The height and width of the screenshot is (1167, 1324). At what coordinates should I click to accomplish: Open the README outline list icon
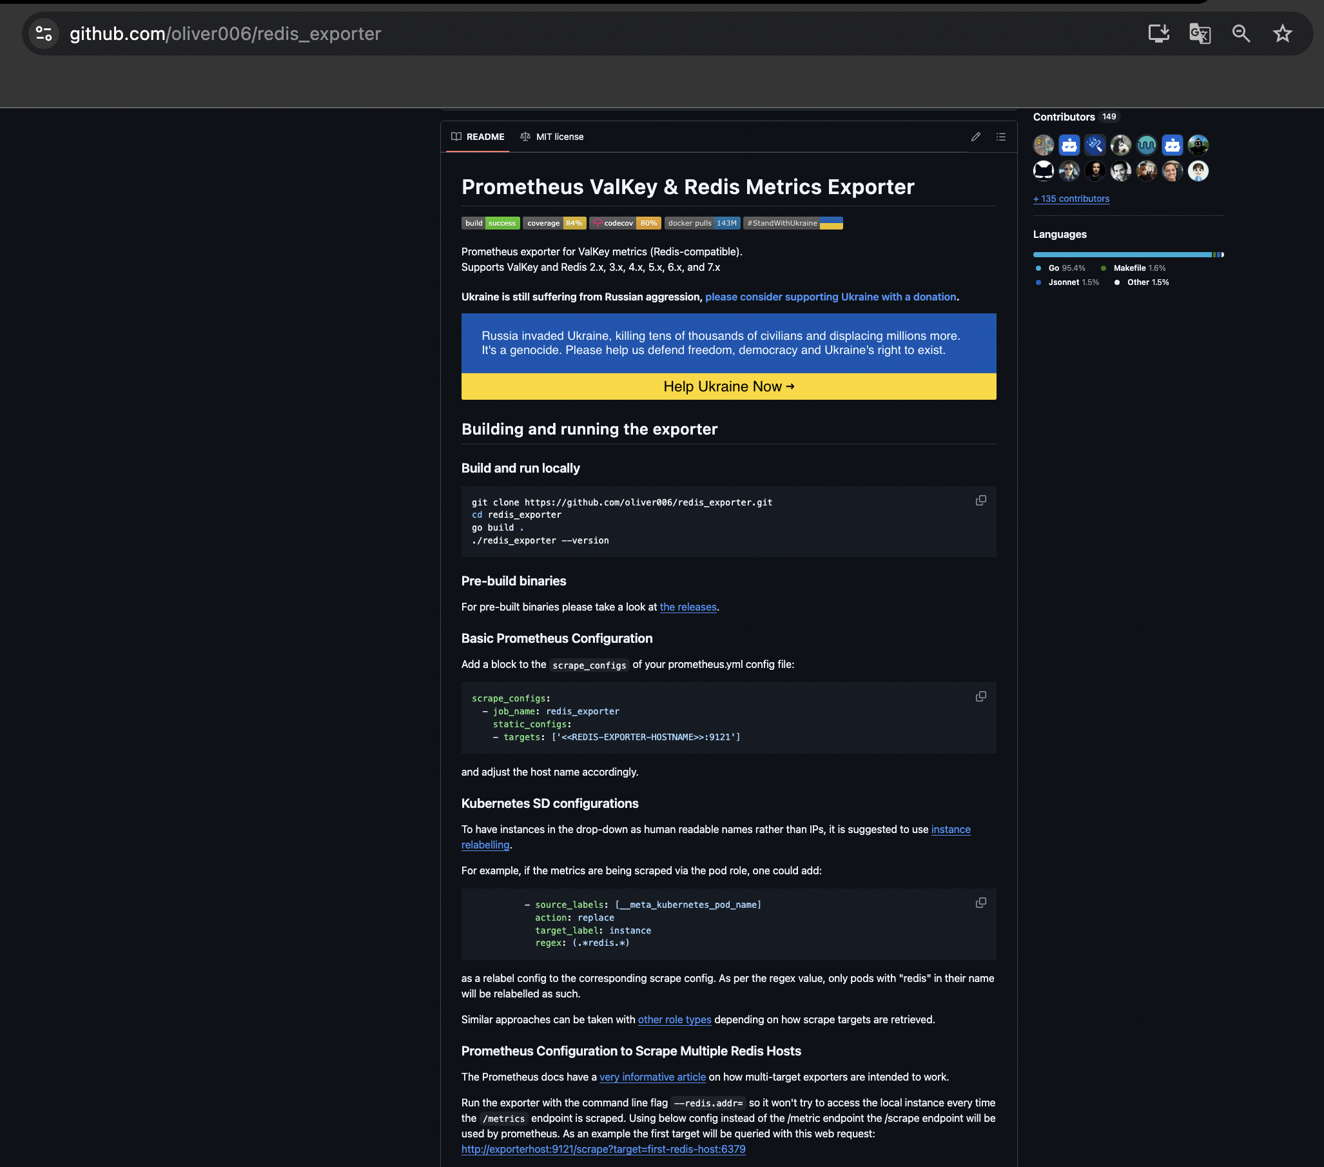click(1001, 137)
